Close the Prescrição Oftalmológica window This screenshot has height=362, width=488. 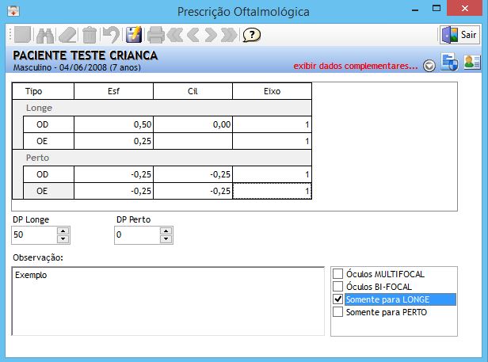[465, 9]
